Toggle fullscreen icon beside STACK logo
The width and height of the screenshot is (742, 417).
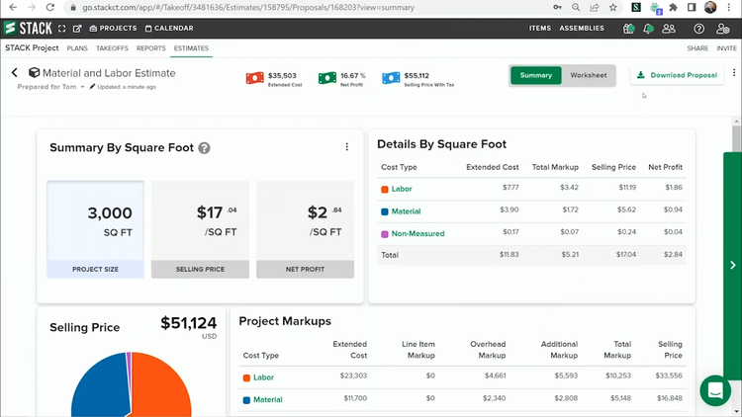point(62,29)
